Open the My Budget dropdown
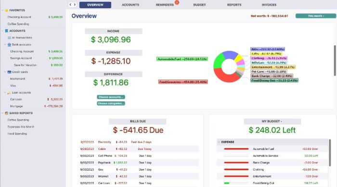The image size is (337, 187). tap(272, 121)
